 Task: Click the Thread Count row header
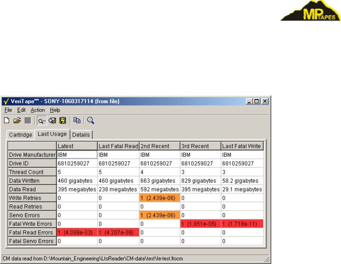point(32,172)
